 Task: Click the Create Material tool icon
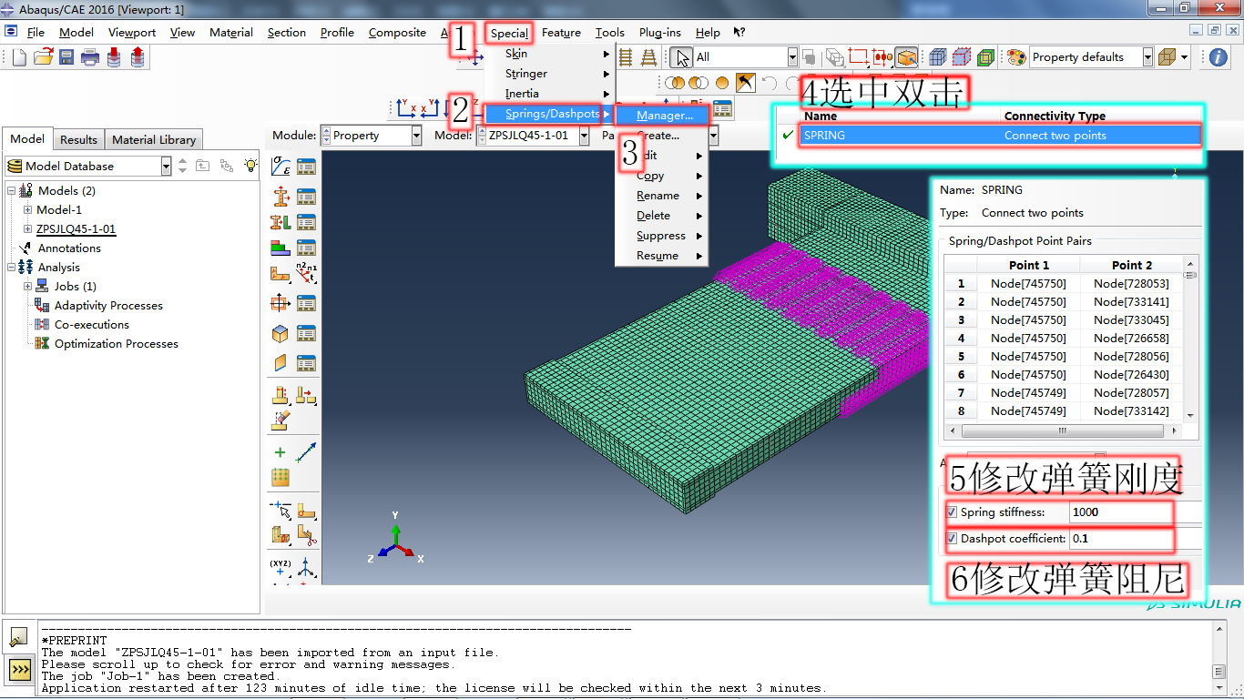280,167
